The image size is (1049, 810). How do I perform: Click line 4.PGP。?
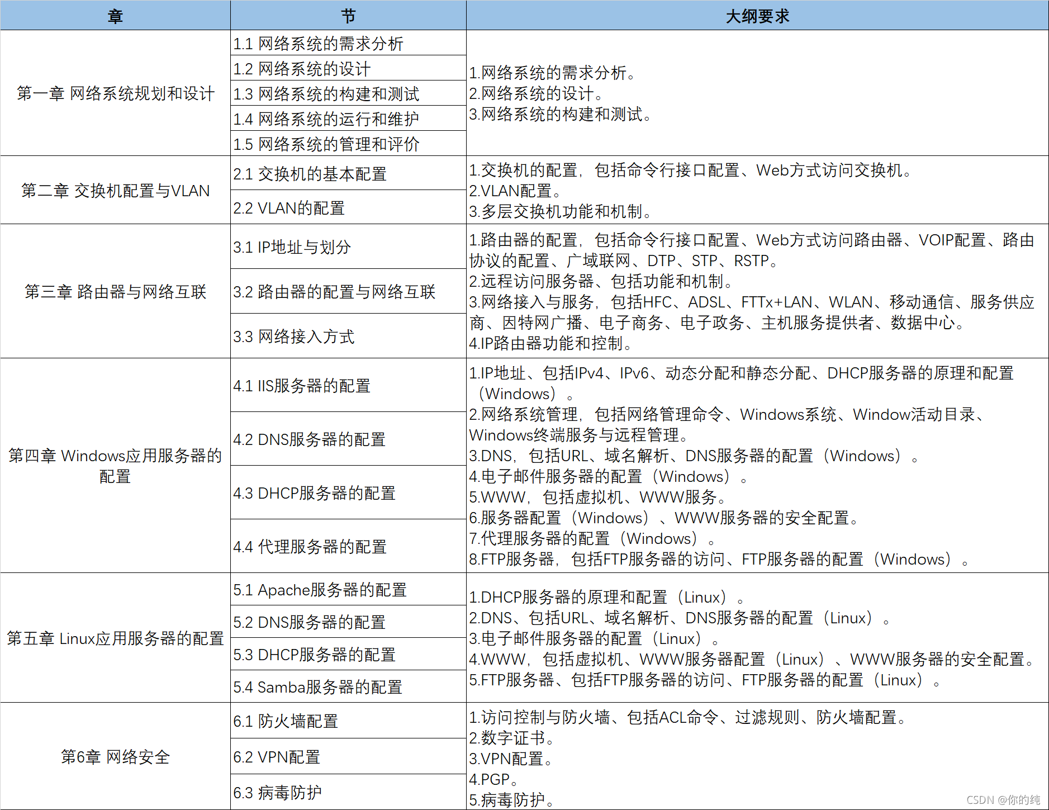pos(494,779)
